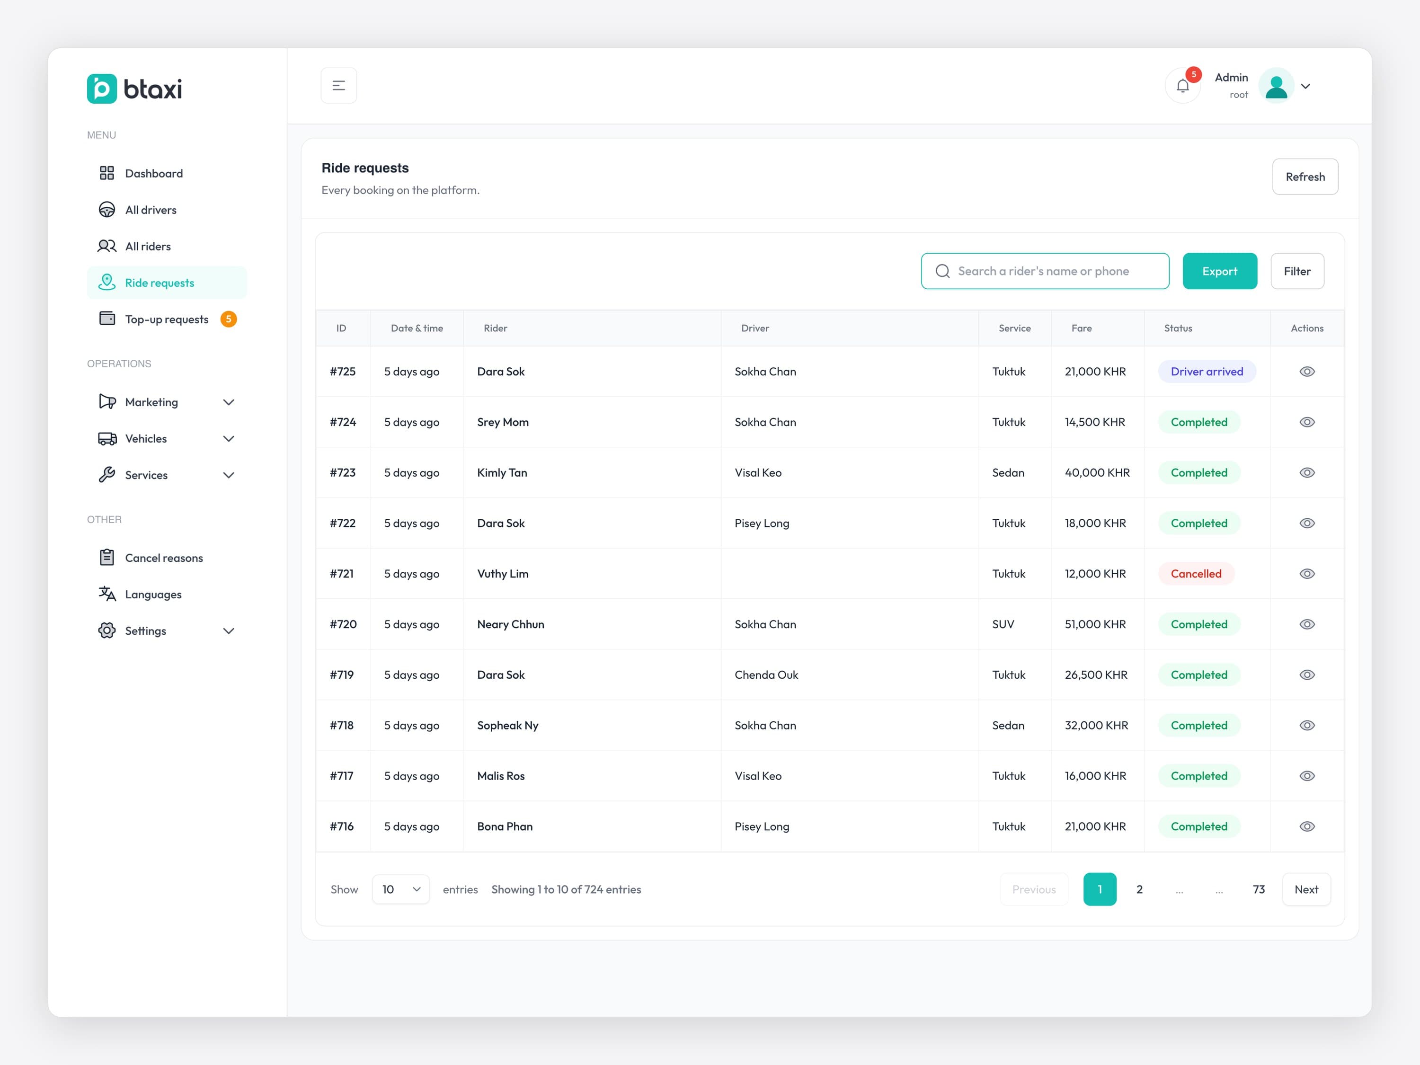View details of ride #716

point(1307,826)
